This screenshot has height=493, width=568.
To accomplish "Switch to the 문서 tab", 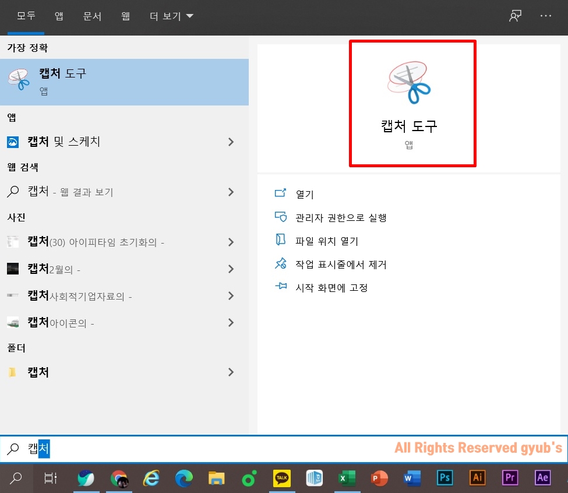I will pyautogui.click(x=93, y=16).
